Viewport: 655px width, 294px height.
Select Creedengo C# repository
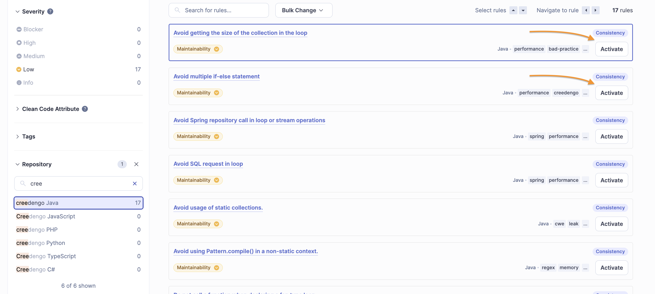click(x=79, y=269)
